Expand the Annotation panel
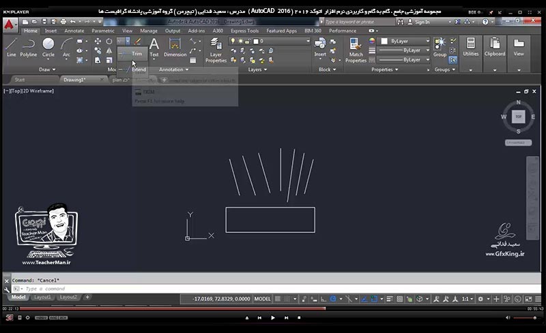Screen dimensions: 546x333 (x=174, y=69)
